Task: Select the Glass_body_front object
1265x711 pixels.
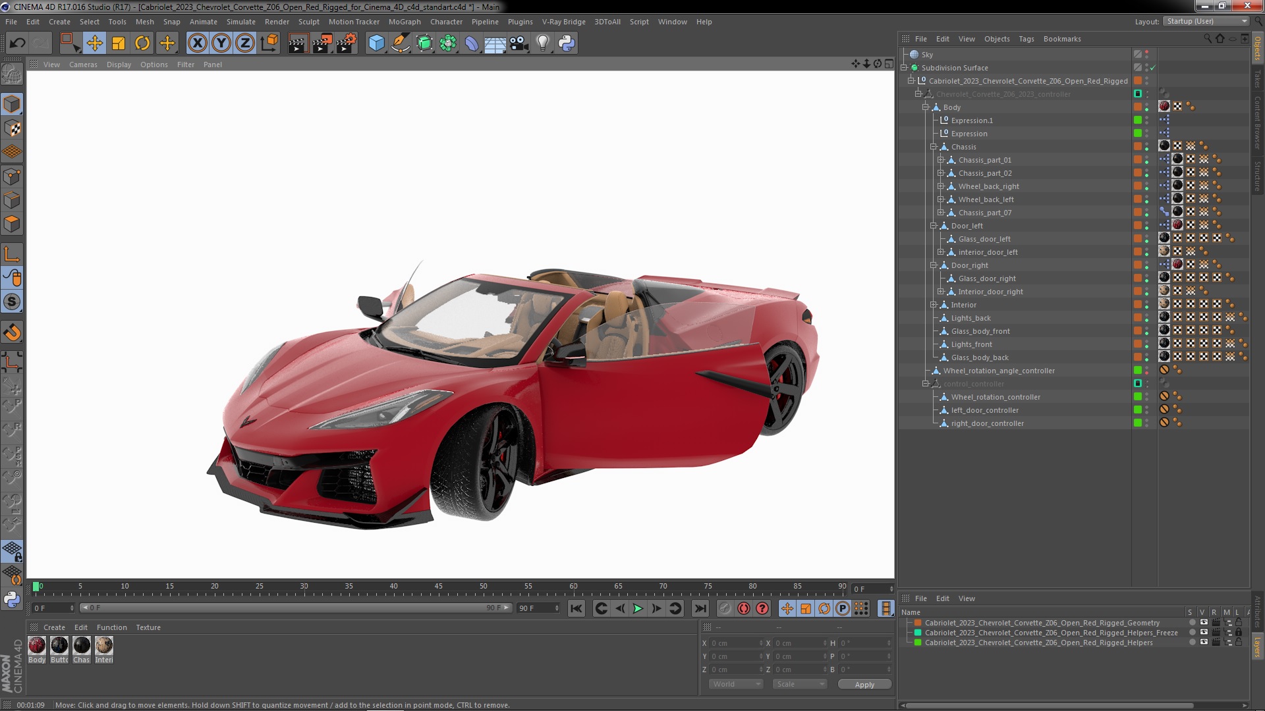Action: 980,331
